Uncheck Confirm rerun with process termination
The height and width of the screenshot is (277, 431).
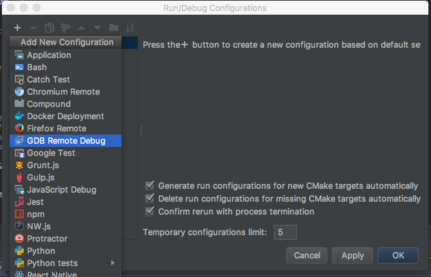151,211
